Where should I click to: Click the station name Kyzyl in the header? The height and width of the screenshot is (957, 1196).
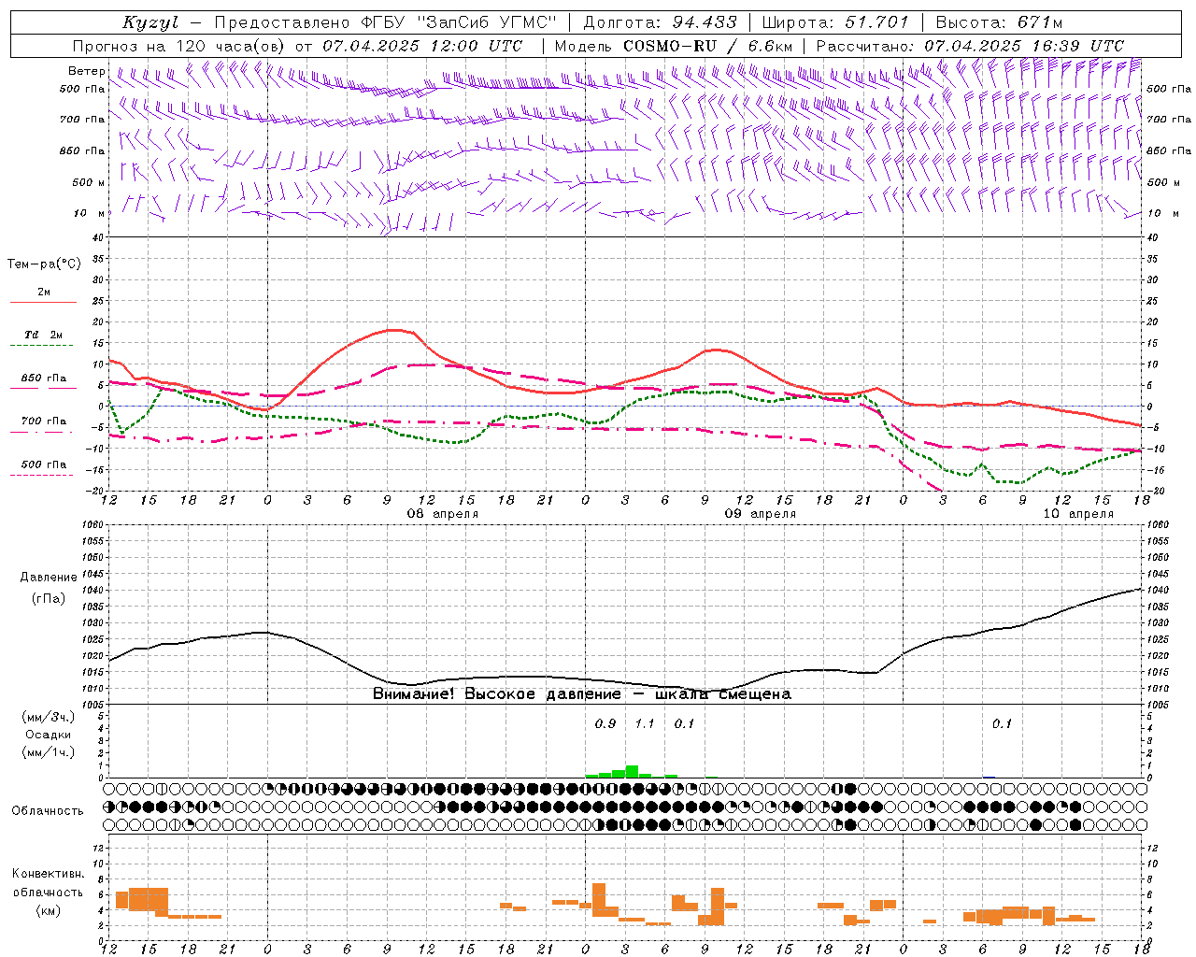click(150, 22)
